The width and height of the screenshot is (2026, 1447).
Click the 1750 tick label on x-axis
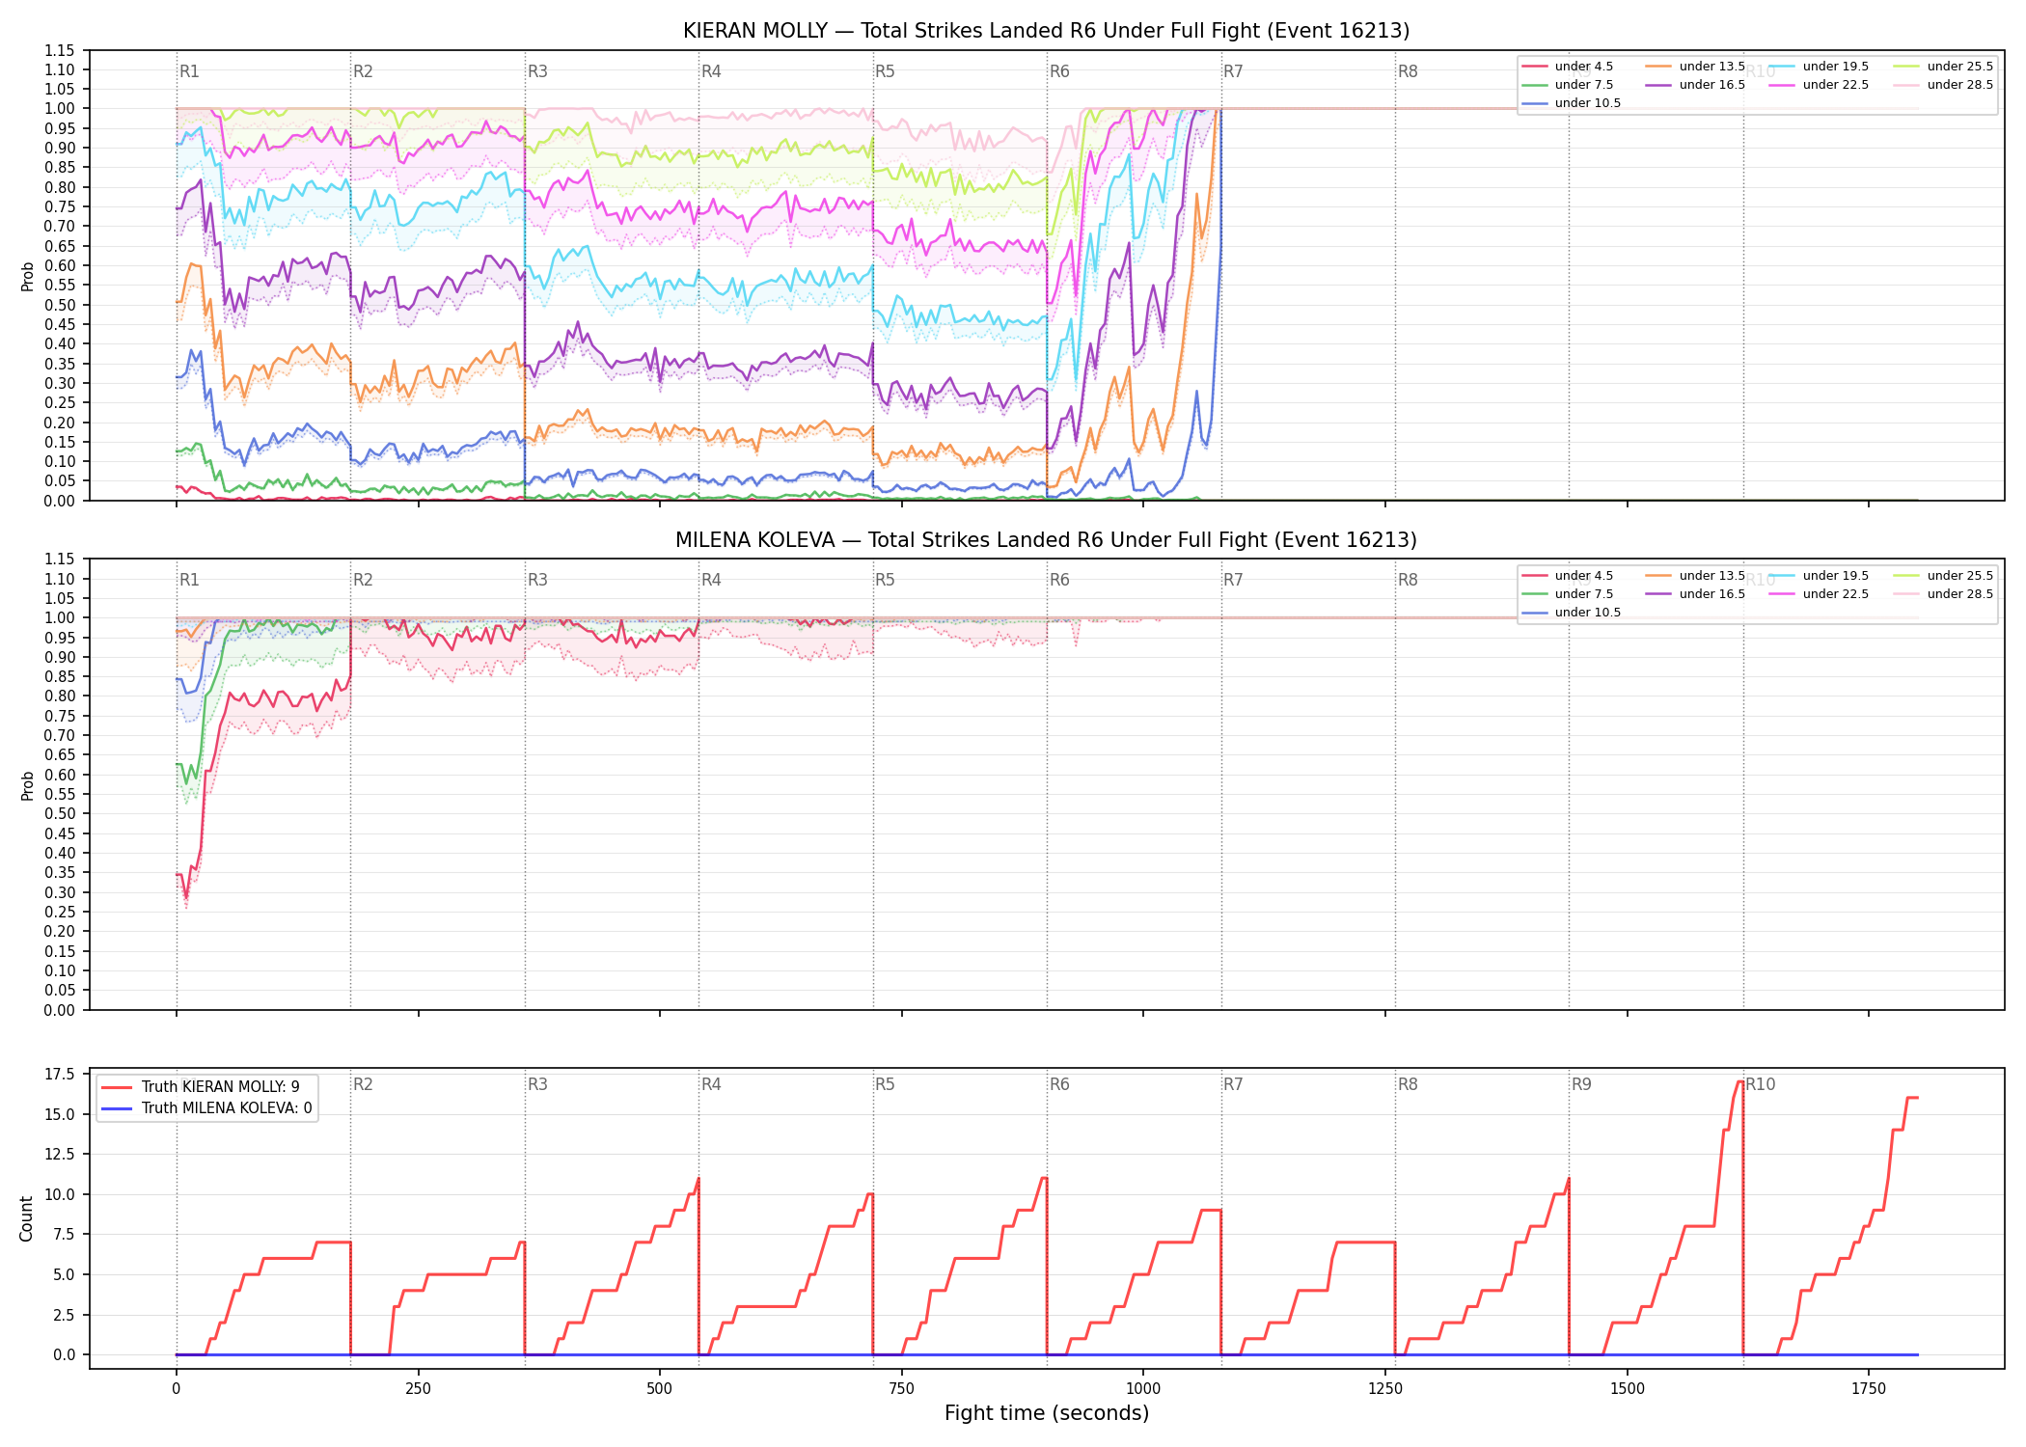pyautogui.click(x=1869, y=1389)
